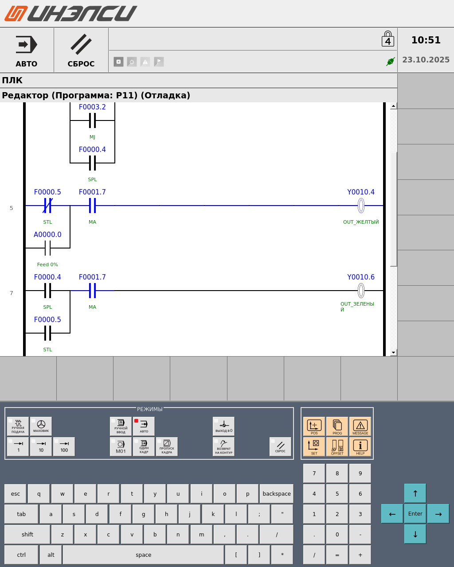This screenshot has width=454, height=567.
Task: Select the Y0010.4 OUT_ЖЕЛТЫЙ output coil
Action: [x=361, y=206]
